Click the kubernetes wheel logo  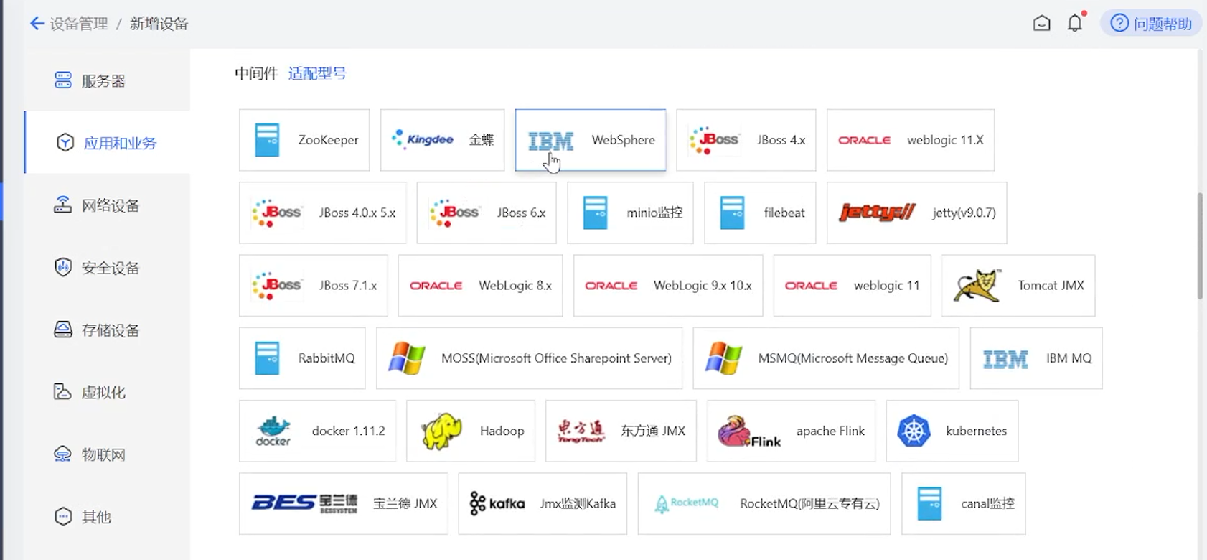point(914,431)
